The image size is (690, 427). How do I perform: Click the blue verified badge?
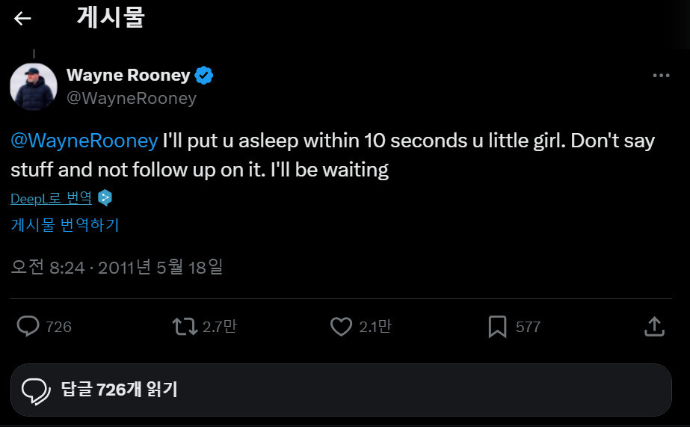pyautogui.click(x=204, y=75)
